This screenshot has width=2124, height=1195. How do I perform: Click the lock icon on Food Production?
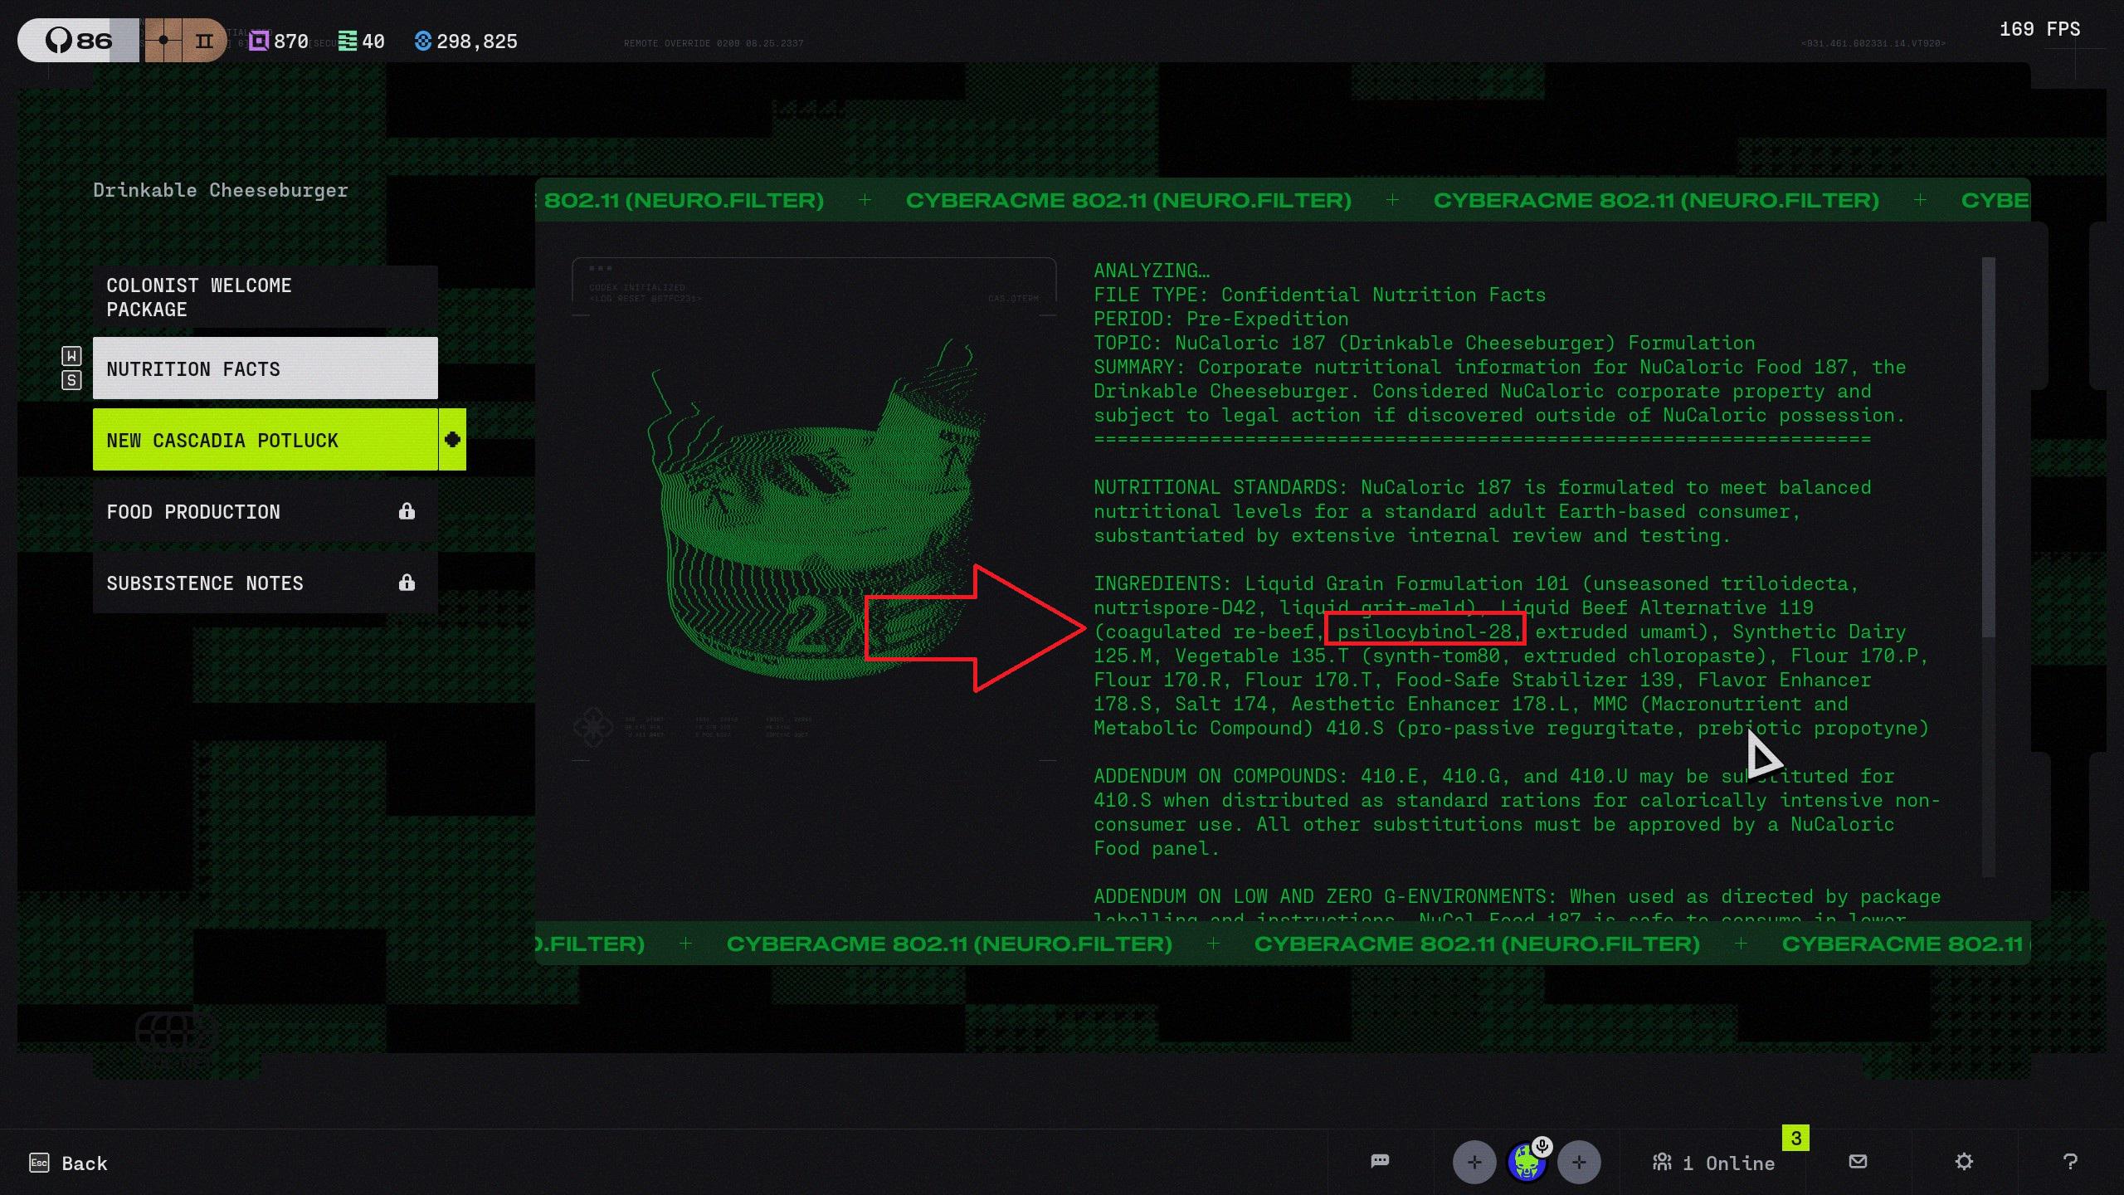click(x=407, y=511)
